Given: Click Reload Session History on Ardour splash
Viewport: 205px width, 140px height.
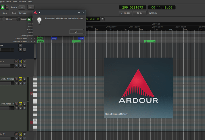Looking at the screenshot, I should pos(116,114).
